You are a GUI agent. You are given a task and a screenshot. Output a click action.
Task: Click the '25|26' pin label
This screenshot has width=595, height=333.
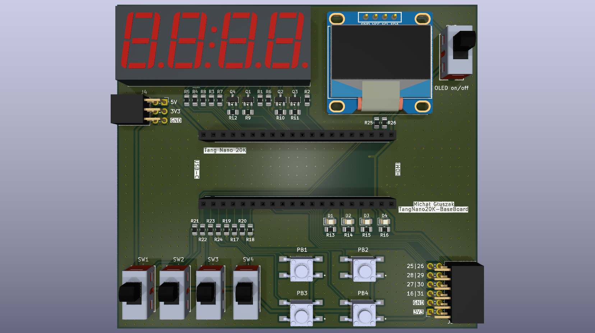click(x=415, y=266)
